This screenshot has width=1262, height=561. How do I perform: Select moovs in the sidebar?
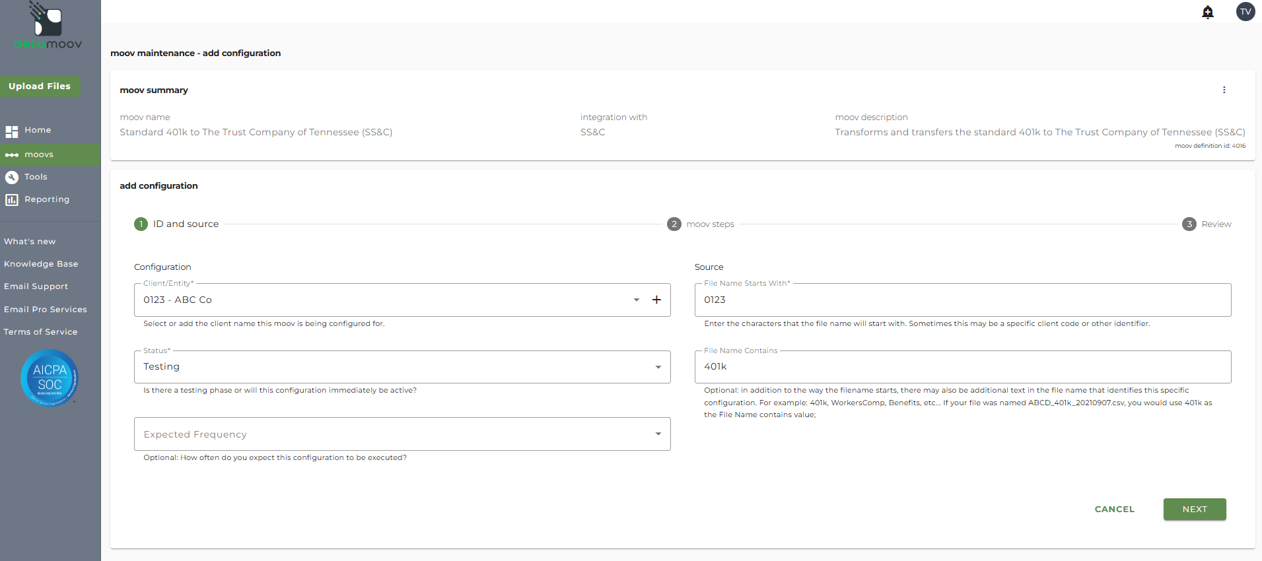tap(39, 154)
